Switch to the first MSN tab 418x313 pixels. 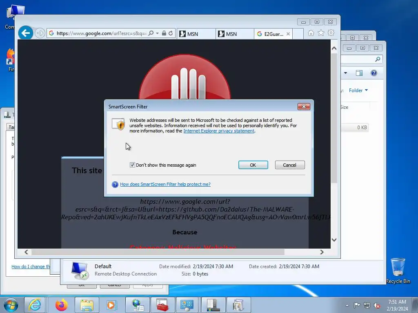click(x=196, y=34)
